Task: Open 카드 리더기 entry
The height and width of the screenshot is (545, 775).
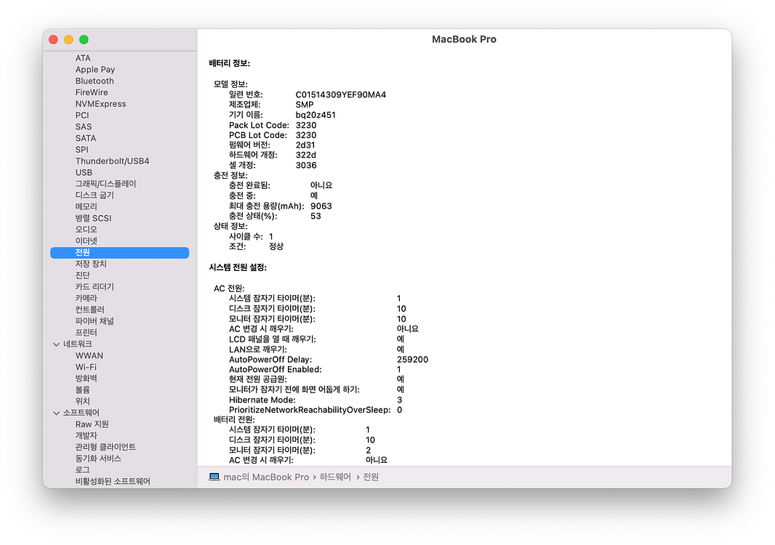Action: pyautogui.click(x=95, y=286)
